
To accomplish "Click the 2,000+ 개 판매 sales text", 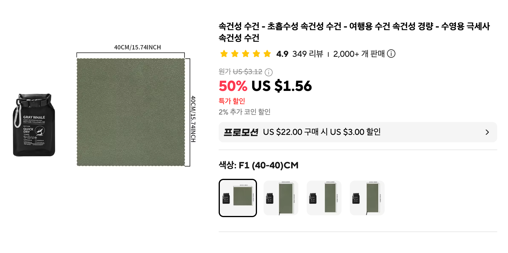I will click(x=359, y=54).
